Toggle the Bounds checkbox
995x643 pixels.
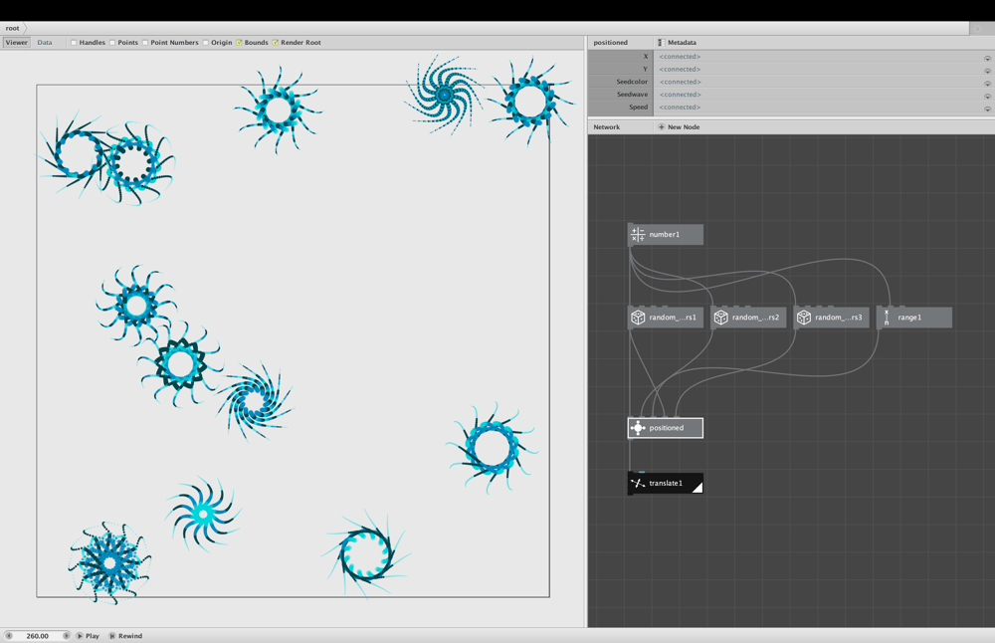point(239,43)
